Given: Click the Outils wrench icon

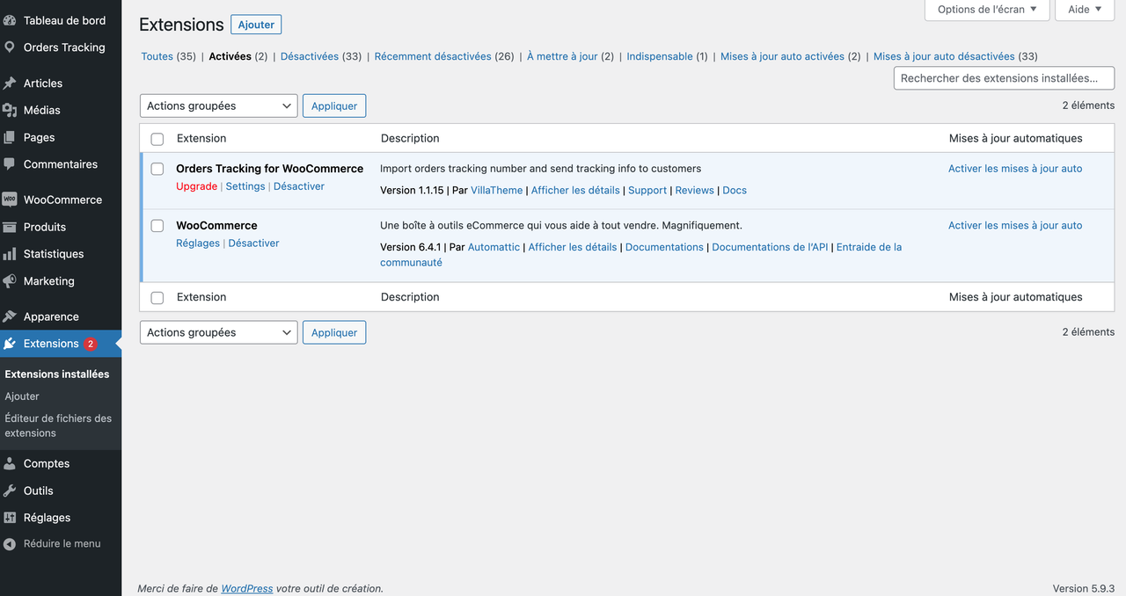Looking at the screenshot, I should pyautogui.click(x=10, y=491).
